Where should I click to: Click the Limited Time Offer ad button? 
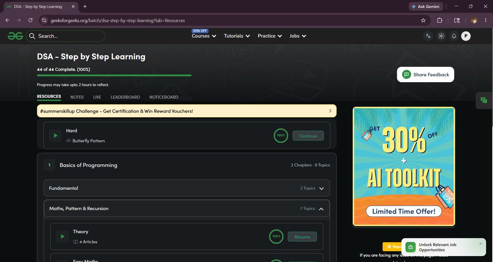404,211
